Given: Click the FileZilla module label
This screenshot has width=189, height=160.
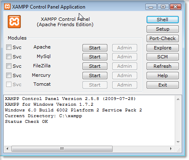Looking at the screenshot, I should tap(42, 66).
